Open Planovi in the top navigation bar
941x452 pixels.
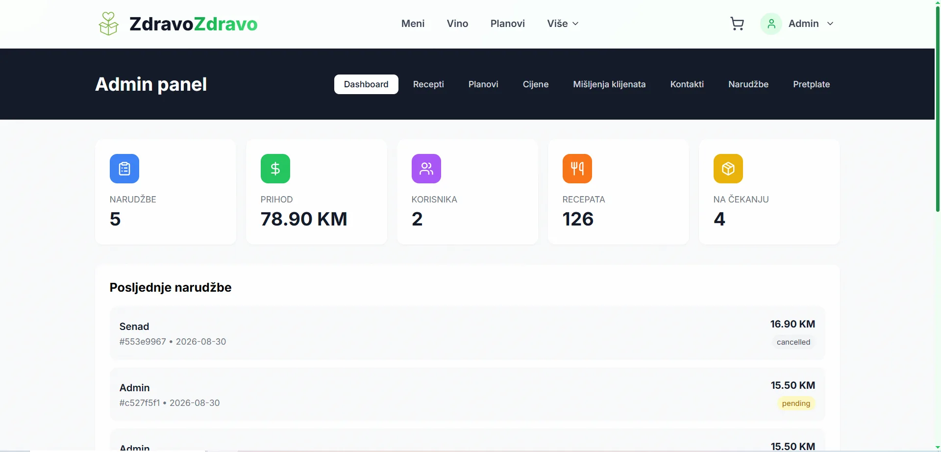tap(507, 24)
